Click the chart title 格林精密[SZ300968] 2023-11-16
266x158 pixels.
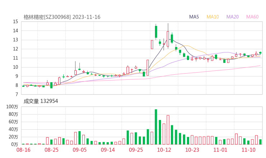pos(62,17)
